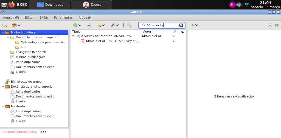This screenshot has height=138, width=281.
Task: Filter by the Aprendizagem Ativa tag
Action: [x=19, y=132]
